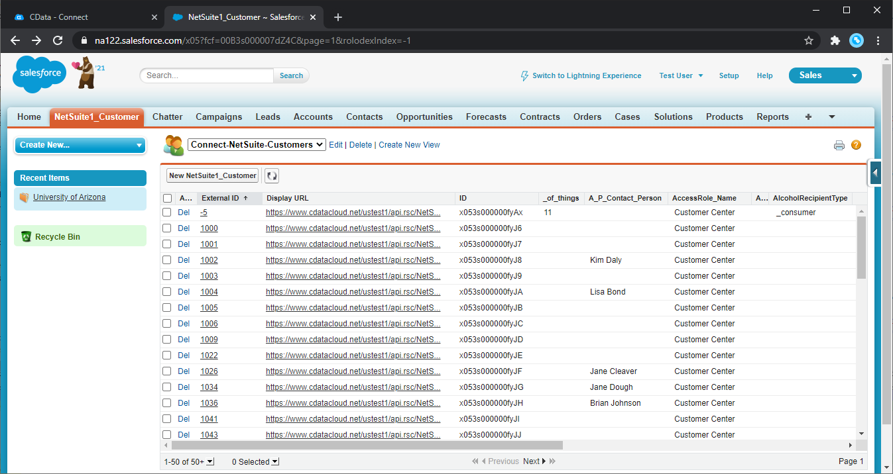
Task: Check the row for External ID 1002
Action: tap(167, 260)
